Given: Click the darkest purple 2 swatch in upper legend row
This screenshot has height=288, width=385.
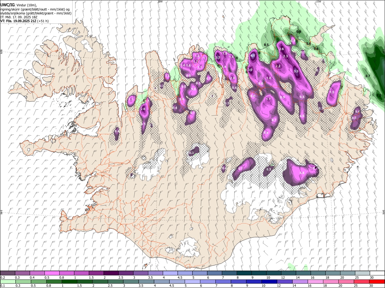Looking at the screenshot, I should click(x=111, y=273).
